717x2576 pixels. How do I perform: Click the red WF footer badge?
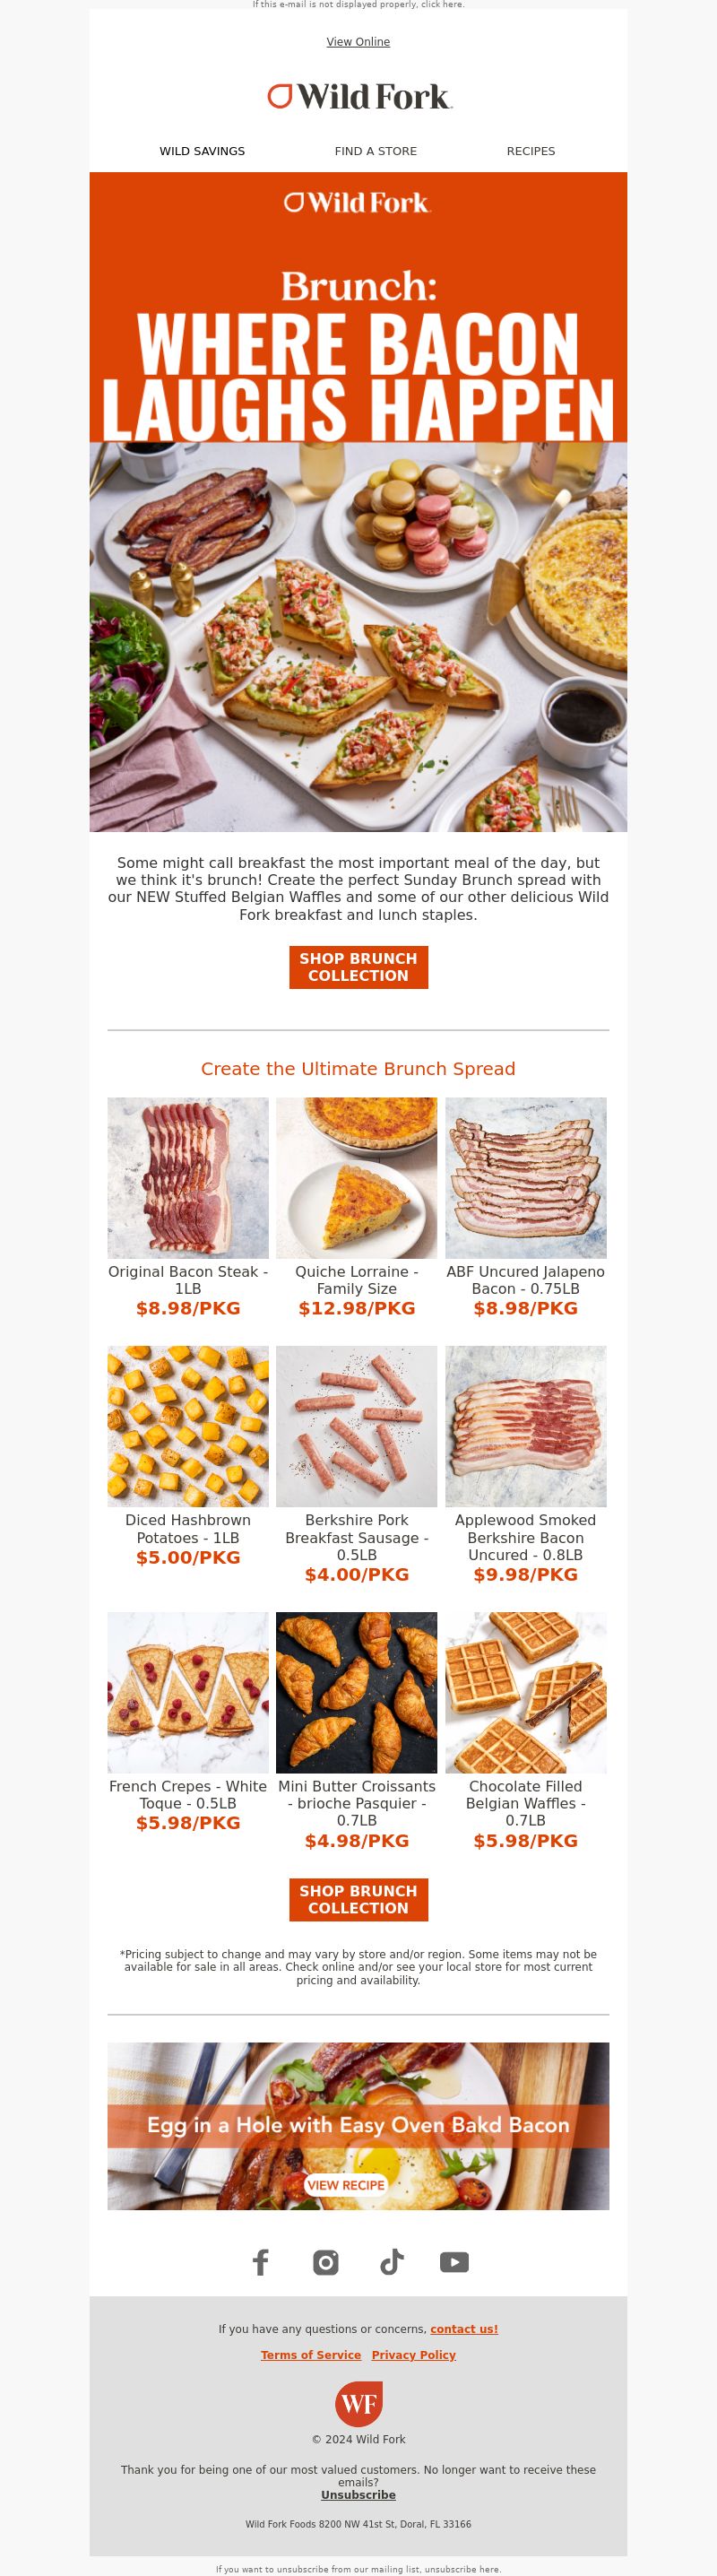pyautogui.click(x=358, y=2403)
